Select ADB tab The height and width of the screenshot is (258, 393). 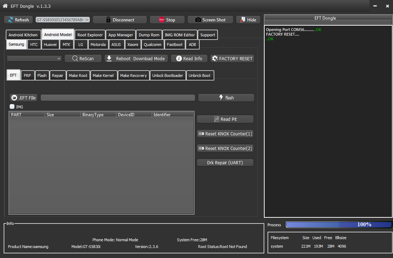coord(192,45)
